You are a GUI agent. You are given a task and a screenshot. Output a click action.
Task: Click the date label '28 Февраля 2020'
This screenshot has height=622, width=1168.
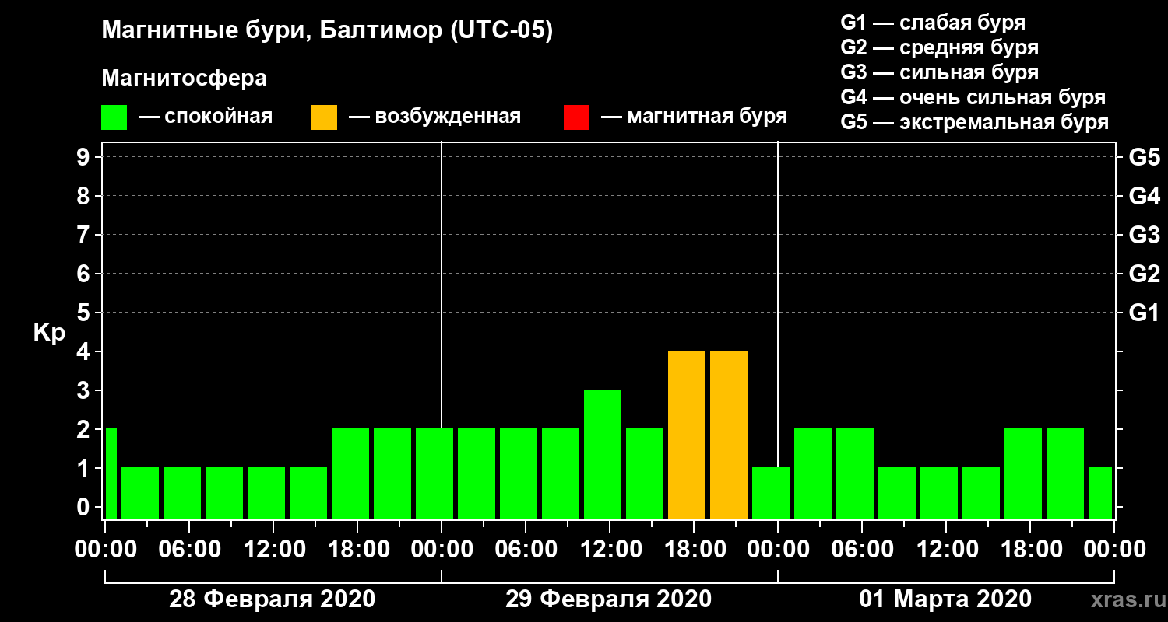pyautogui.click(x=273, y=599)
